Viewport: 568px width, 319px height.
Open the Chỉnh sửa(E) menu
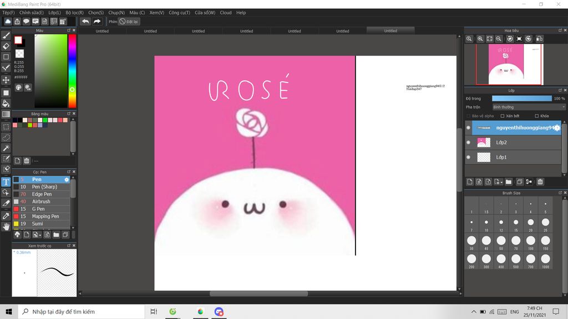31,13
